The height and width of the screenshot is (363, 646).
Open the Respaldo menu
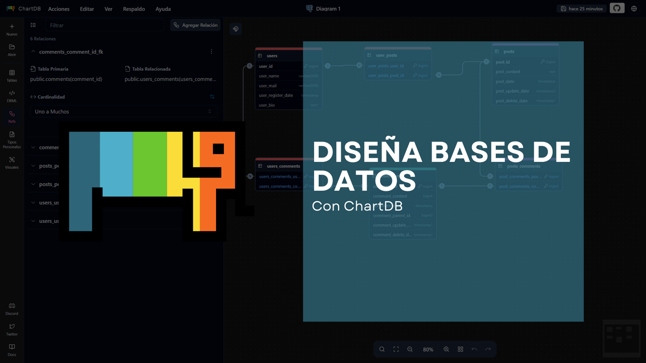point(134,9)
